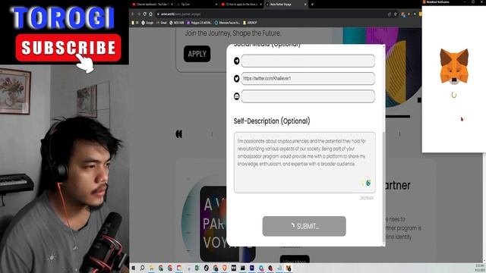Close the Avive Partner Voyage tab
Screen dimensions: 486x273
pyautogui.click(x=305, y=5)
